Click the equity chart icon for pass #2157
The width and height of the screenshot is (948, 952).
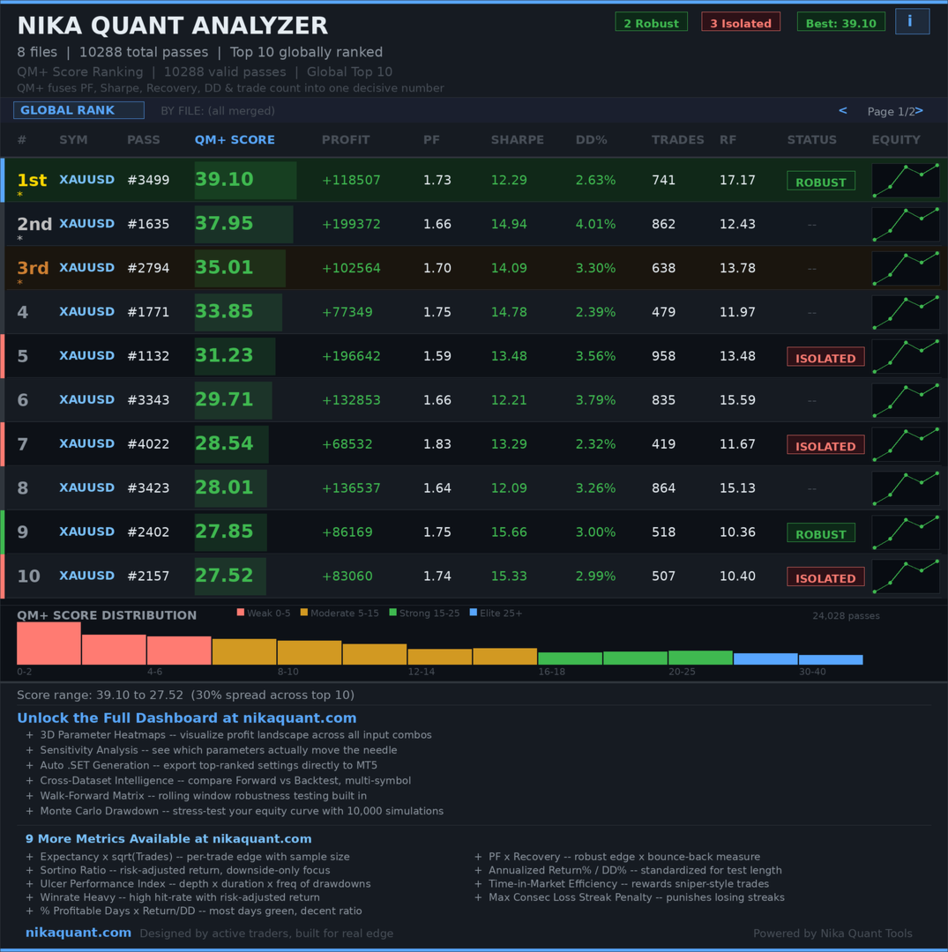(x=905, y=576)
